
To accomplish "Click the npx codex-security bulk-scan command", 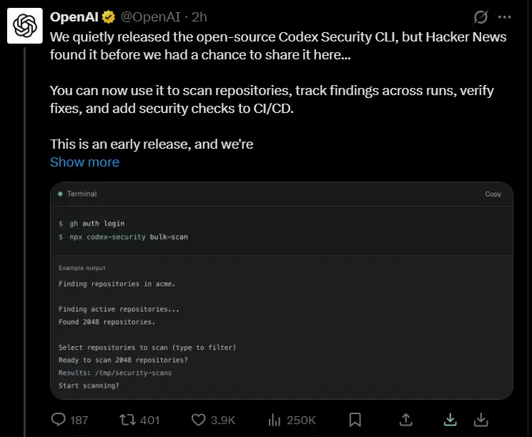I will pyautogui.click(x=129, y=237).
